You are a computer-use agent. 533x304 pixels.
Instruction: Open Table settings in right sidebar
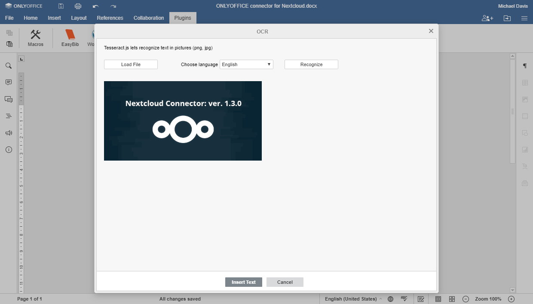pos(525,82)
